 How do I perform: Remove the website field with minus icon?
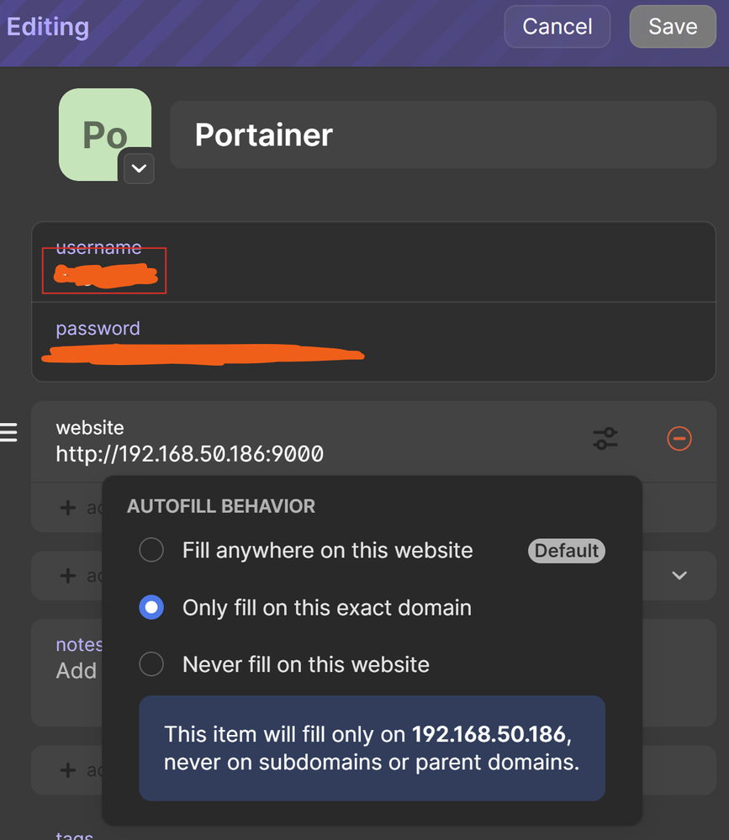coord(679,439)
